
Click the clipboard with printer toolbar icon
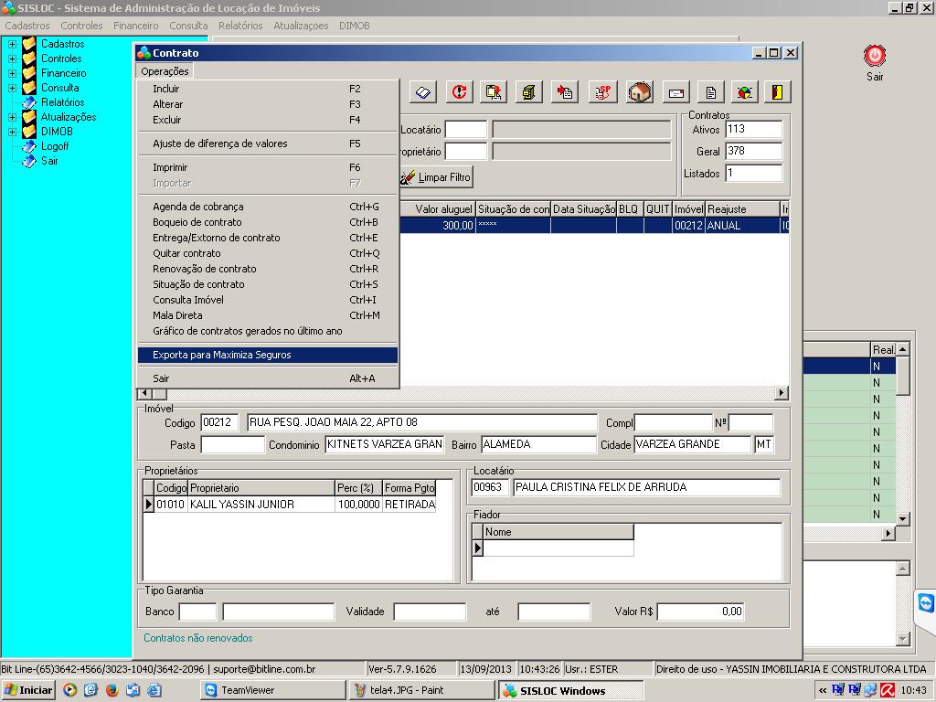[x=493, y=92]
